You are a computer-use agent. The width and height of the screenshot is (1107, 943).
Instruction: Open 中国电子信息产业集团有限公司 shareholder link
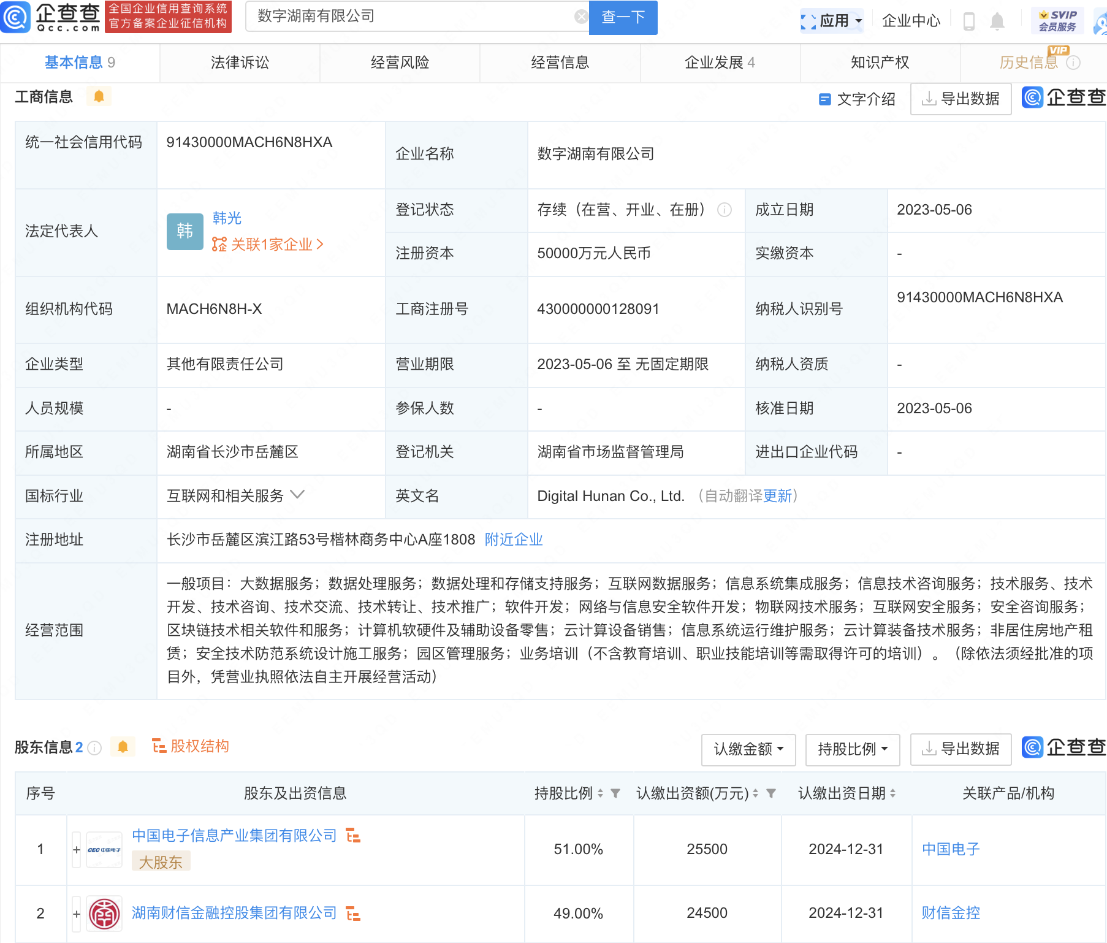[234, 836]
